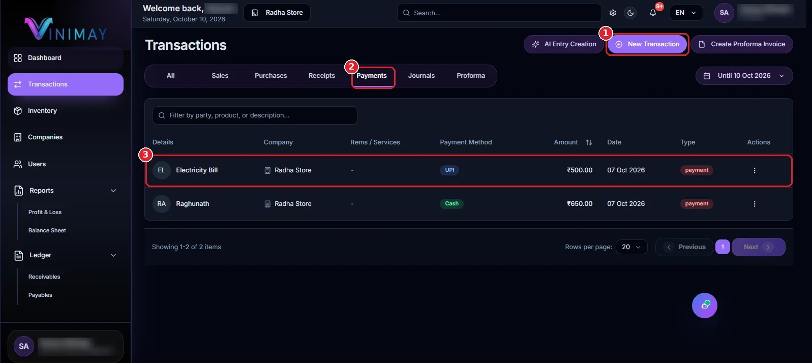Click the RA avatar for Raghunath
812x363 pixels.
tap(161, 204)
